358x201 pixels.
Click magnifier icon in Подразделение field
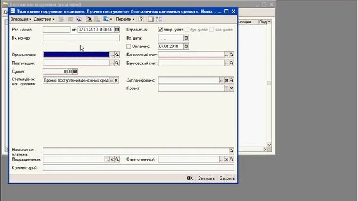tap(117, 160)
